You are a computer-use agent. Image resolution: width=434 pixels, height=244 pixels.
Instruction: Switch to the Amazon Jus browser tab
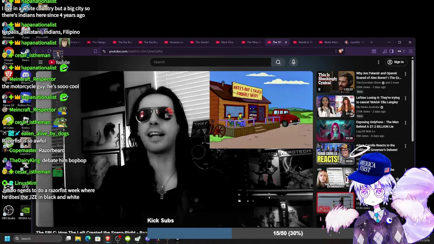[174, 42]
